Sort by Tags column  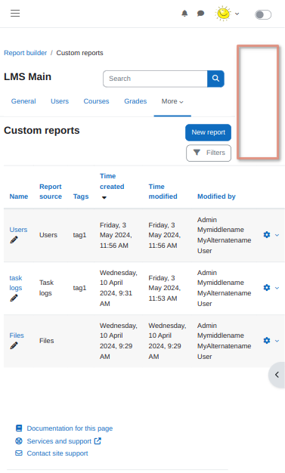[x=81, y=196]
